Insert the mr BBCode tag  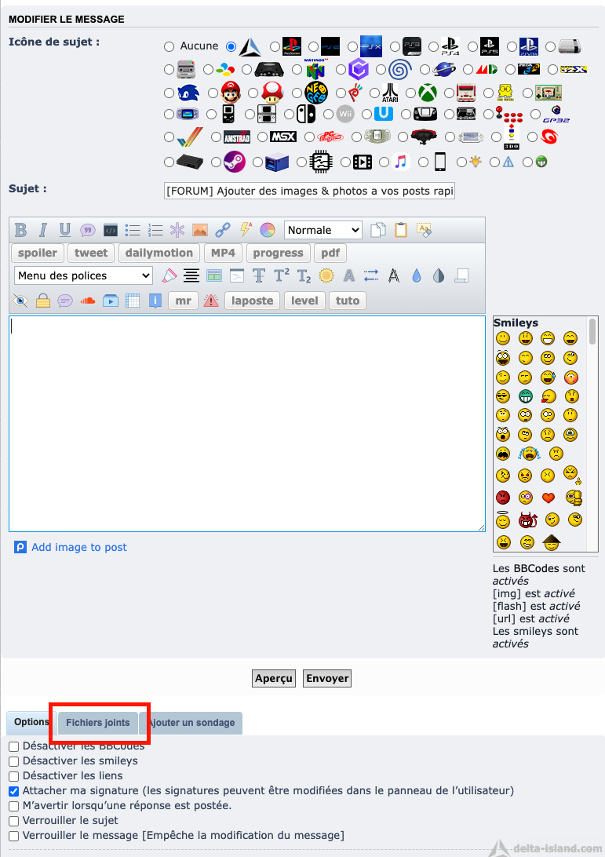coord(183,301)
